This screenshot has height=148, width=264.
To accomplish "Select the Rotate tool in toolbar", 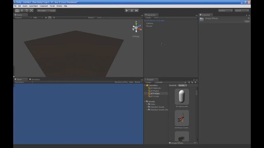I will (26, 10).
